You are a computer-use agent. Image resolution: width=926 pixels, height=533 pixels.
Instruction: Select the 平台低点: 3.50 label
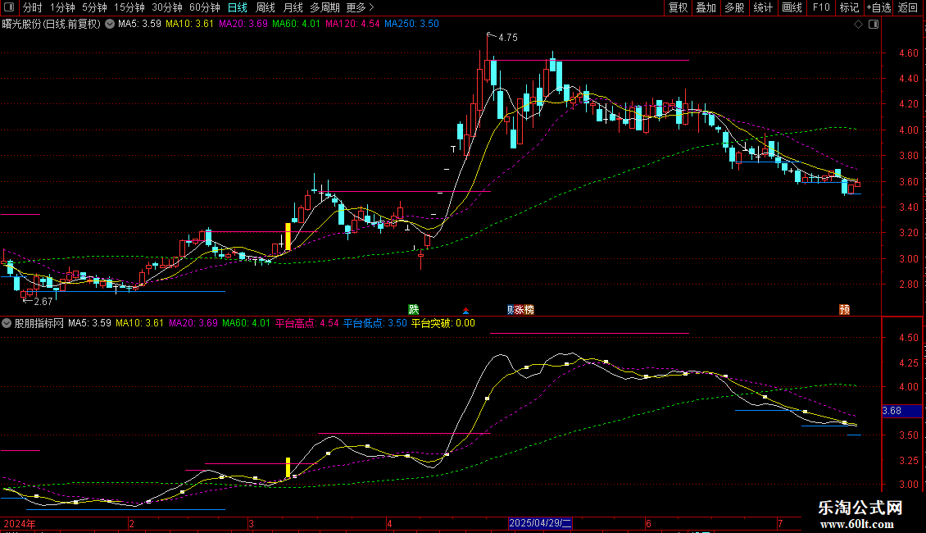(x=375, y=323)
